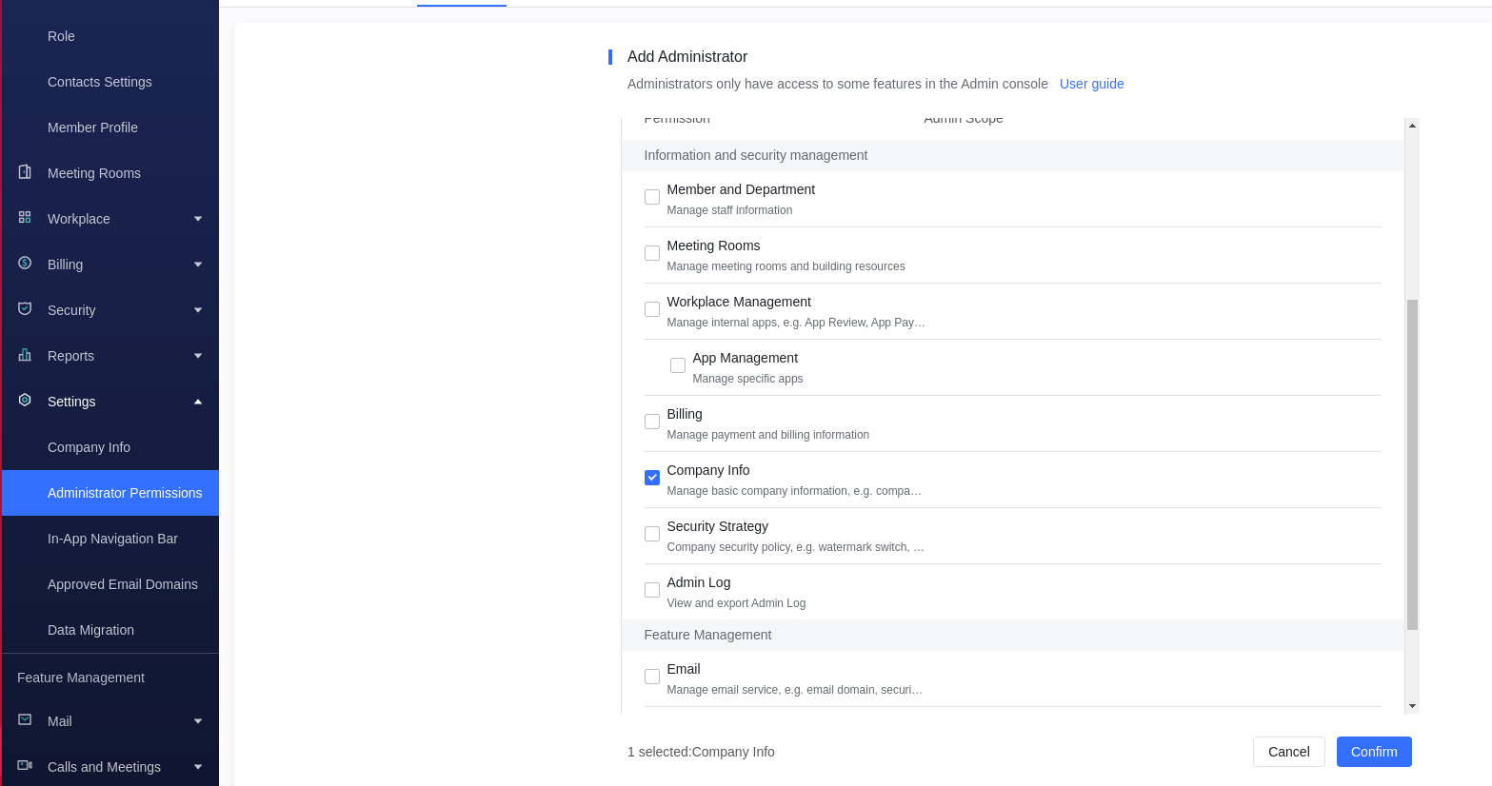
Task: Click the scroll down arrow in permissions list
Action: click(x=1412, y=706)
